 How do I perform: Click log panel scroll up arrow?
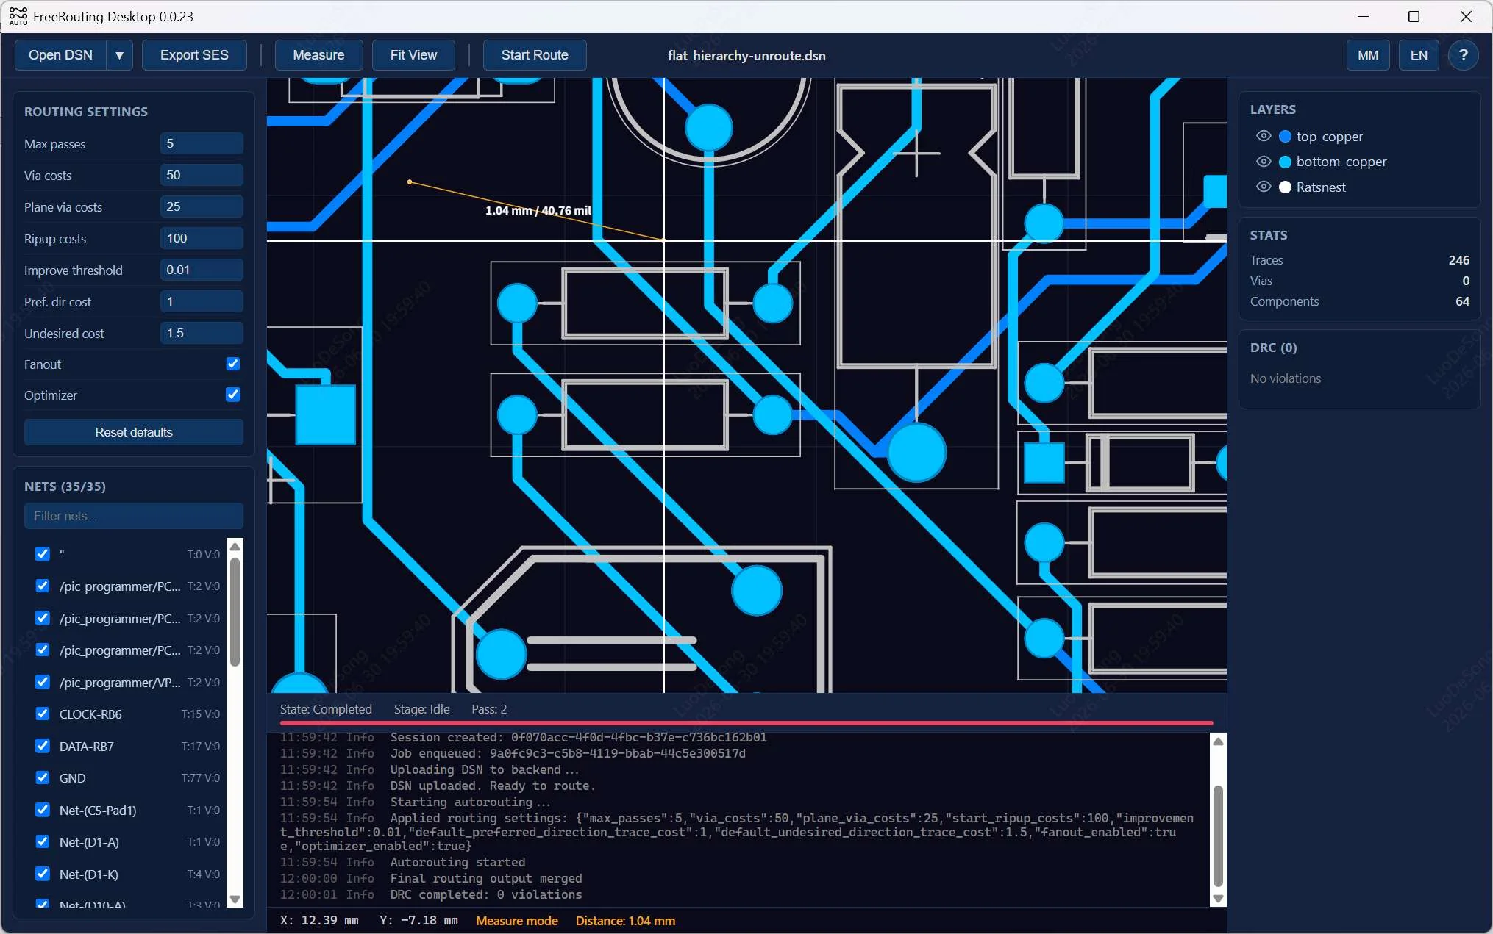(x=1218, y=741)
